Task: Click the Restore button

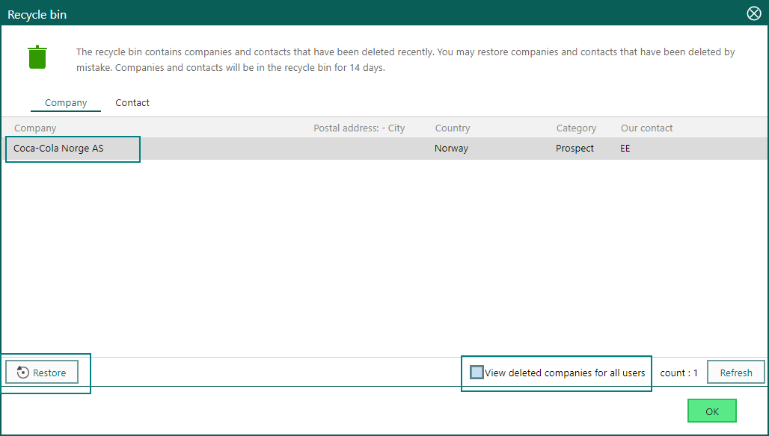Action: [x=42, y=373]
